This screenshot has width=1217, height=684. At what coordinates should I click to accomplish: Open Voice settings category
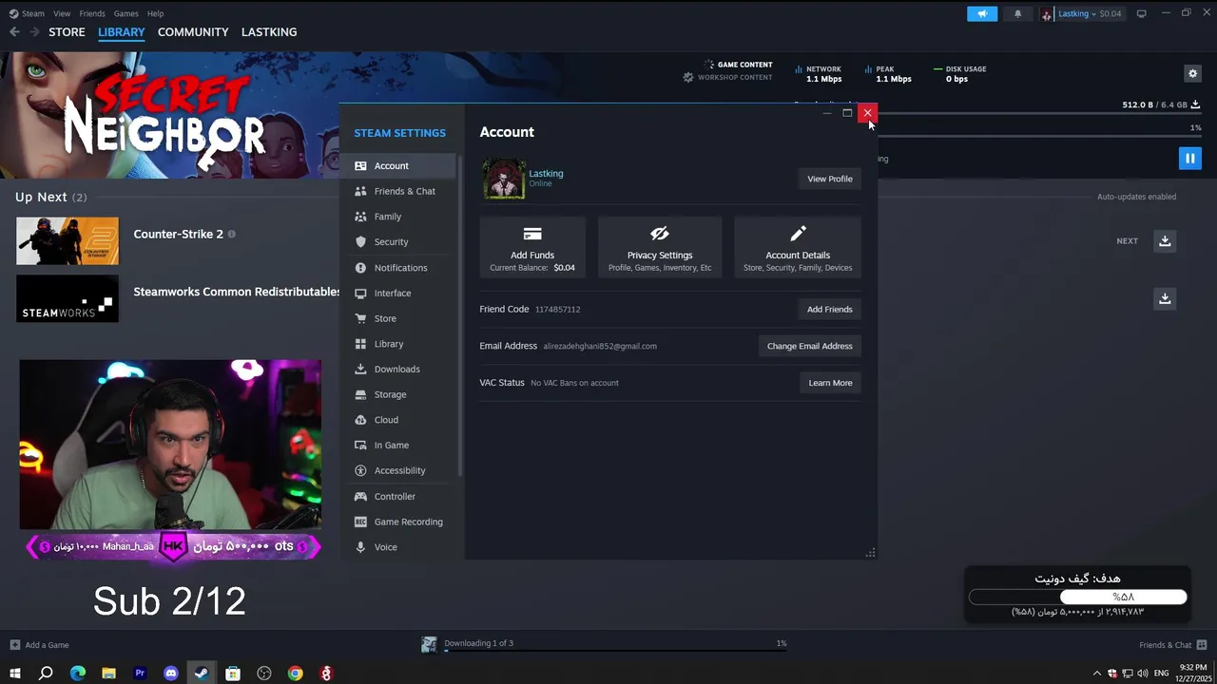pyautogui.click(x=400, y=547)
